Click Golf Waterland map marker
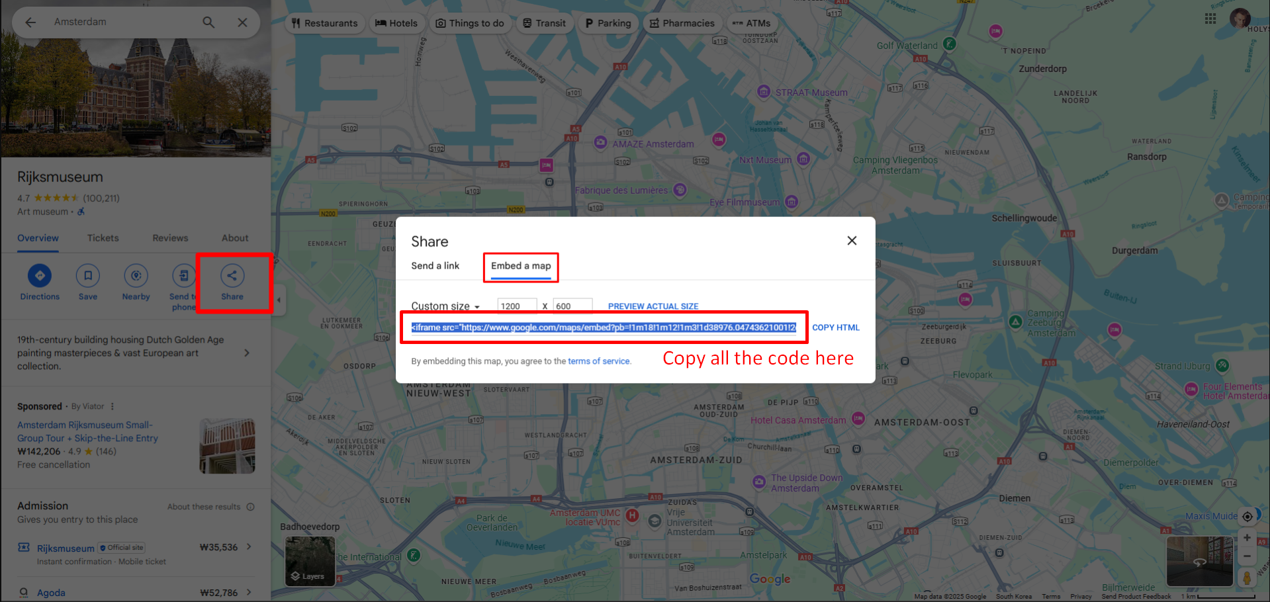Screen dimensions: 1270x602 (949, 44)
